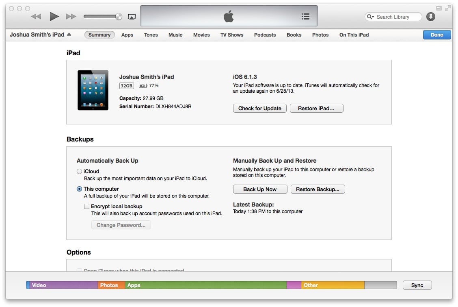Click the iOS 6.1.3 version heading
This screenshot has height=307, width=458.
click(245, 77)
